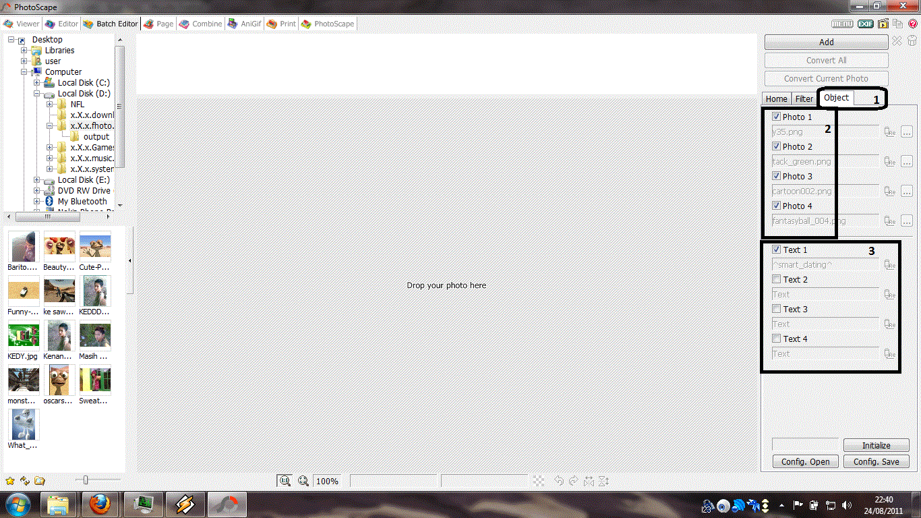Click the fit-to-window zoom icon
The image size is (921, 518).
(303, 481)
